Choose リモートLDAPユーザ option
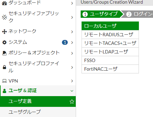 coord(110,52)
